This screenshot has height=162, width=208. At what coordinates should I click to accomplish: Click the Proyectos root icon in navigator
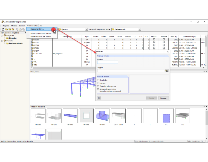click(5, 35)
